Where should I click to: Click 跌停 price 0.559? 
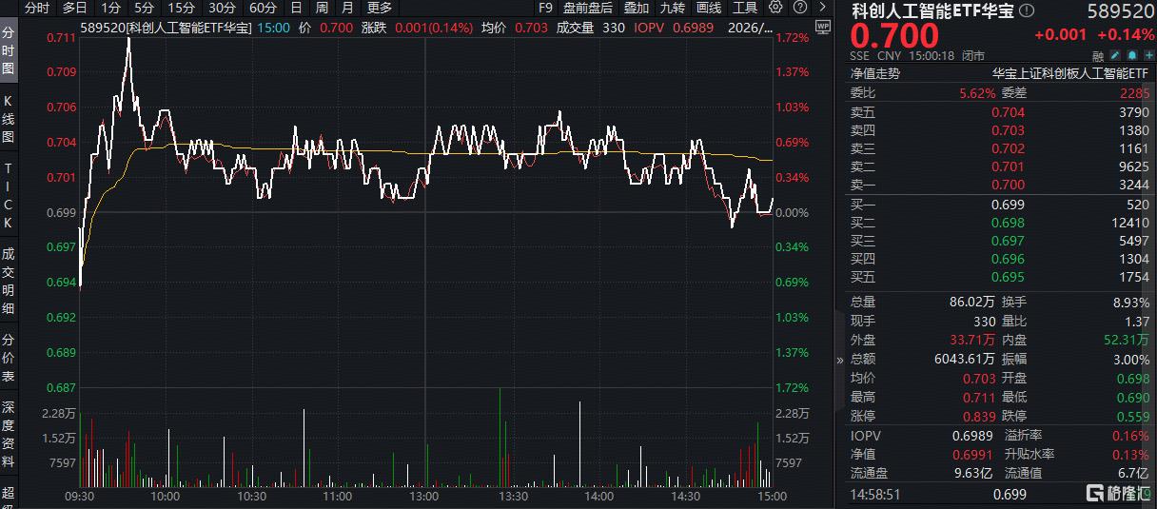(1133, 416)
